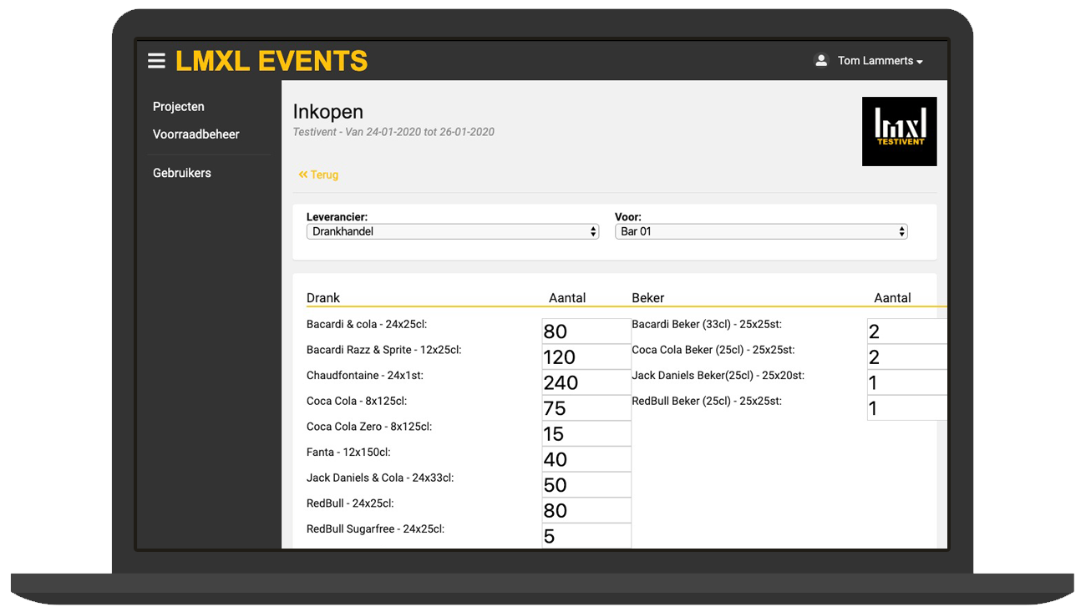Go to Projecten in the sidebar
1086x612 pixels.
(179, 107)
